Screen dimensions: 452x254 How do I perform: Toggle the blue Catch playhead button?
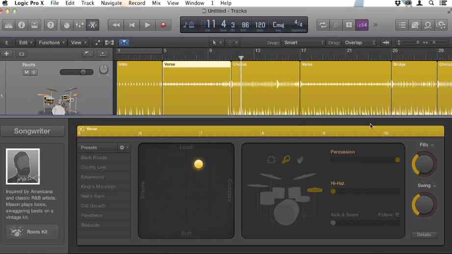[x=124, y=43]
